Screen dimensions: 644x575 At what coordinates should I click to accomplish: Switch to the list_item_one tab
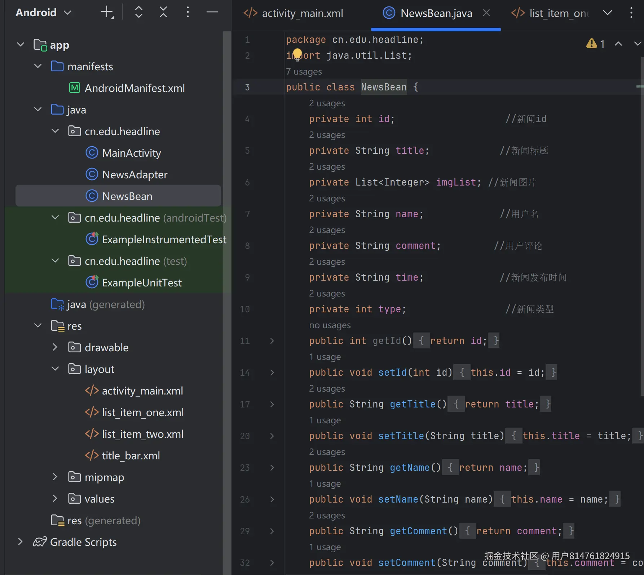point(550,13)
